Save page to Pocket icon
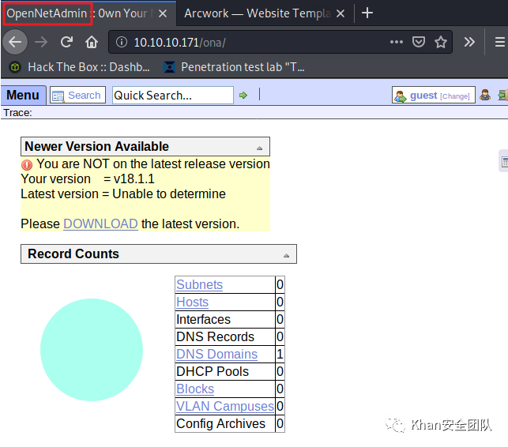508x447 pixels. [418, 42]
